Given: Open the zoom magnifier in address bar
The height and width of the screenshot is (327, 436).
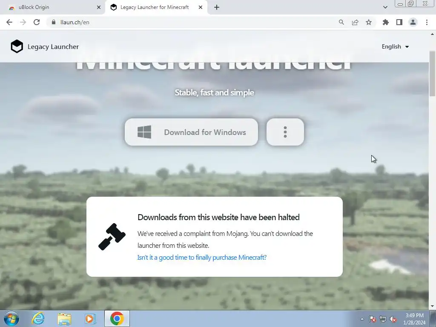Looking at the screenshot, I should pos(341,22).
